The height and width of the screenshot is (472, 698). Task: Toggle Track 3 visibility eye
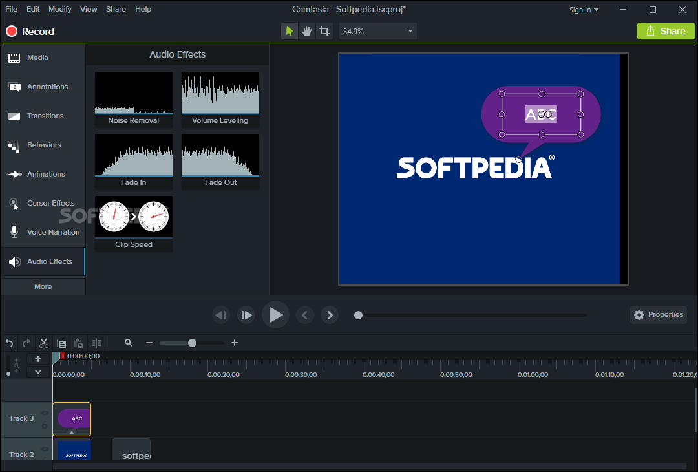[x=45, y=413]
